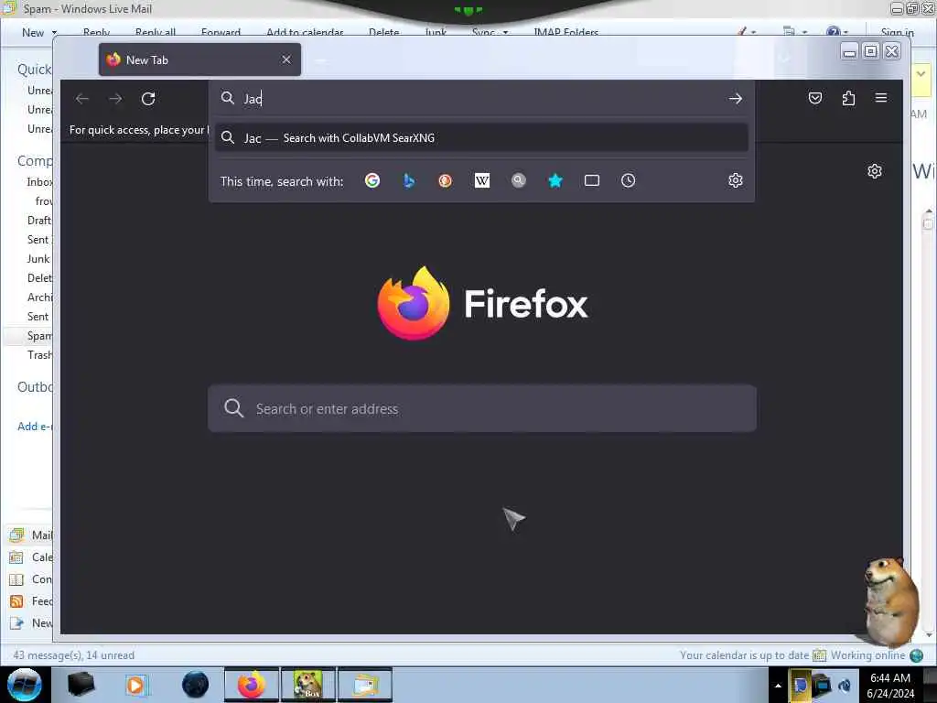Open search settings gear in dropdown
Image resolution: width=937 pixels, height=703 pixels.
(x=736, y=180)
